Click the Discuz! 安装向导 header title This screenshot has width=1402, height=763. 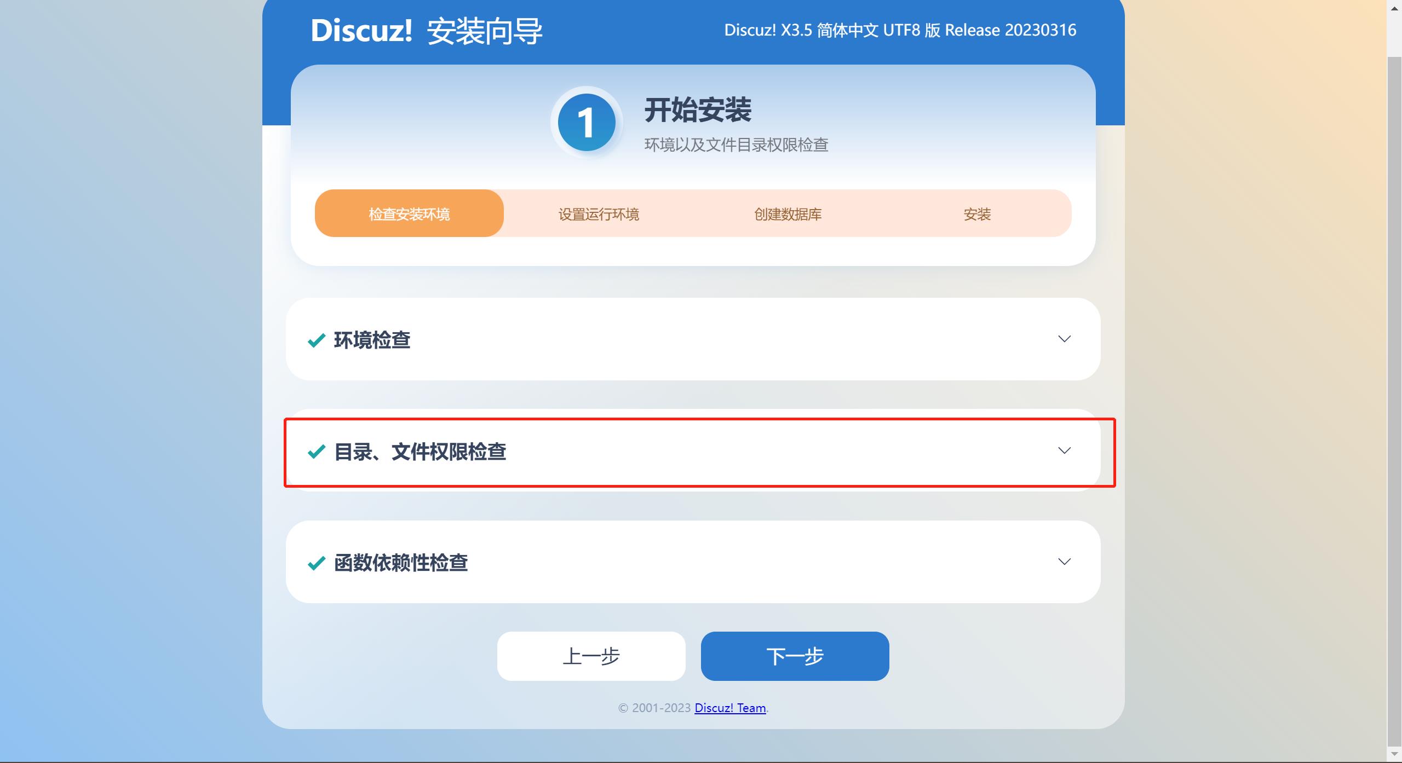[x=427, y=31]
